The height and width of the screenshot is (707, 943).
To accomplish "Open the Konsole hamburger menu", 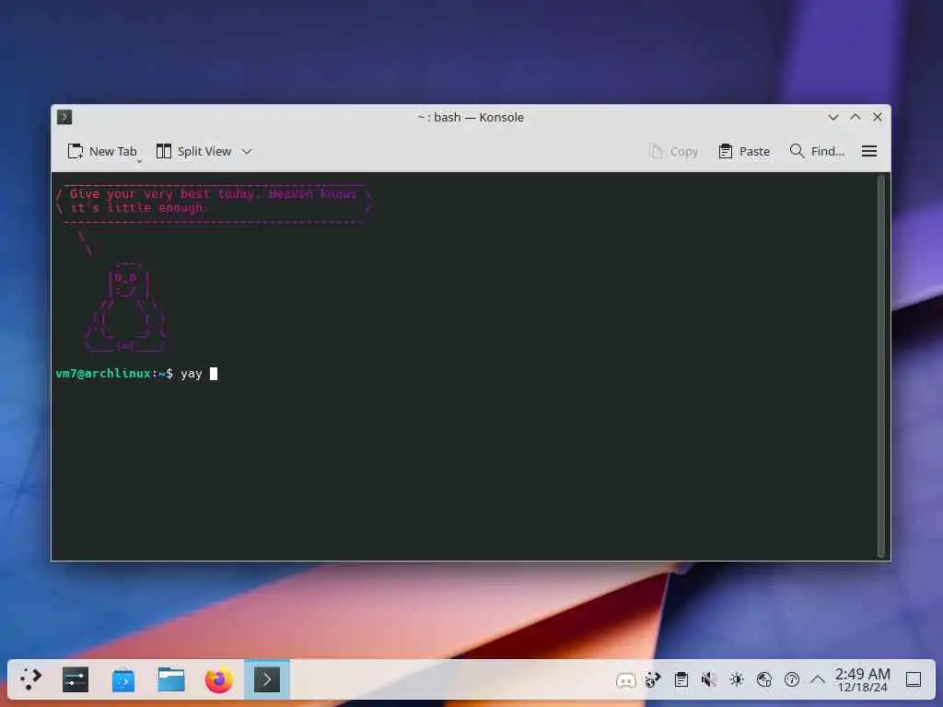I will click(869, 152).
